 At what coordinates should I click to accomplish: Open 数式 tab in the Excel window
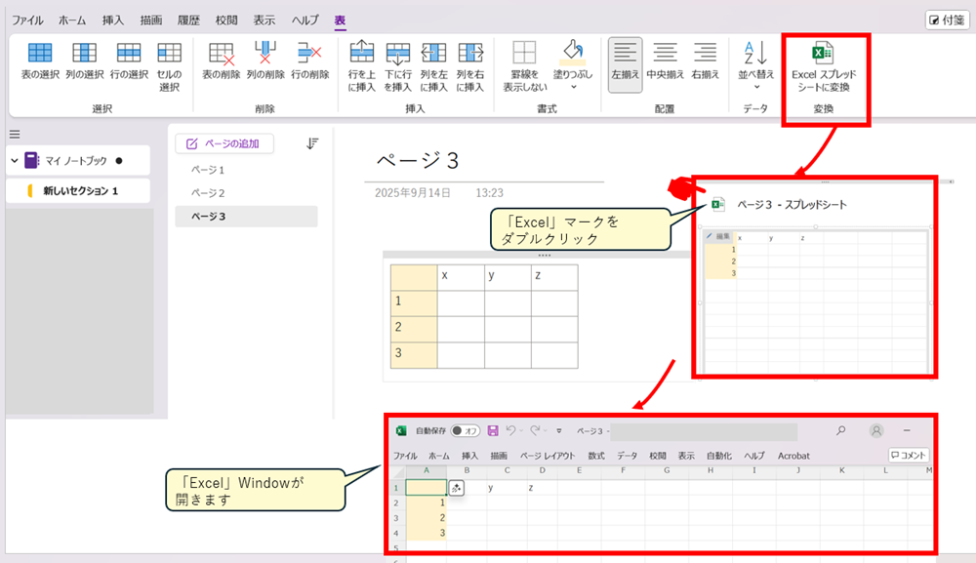596,456
